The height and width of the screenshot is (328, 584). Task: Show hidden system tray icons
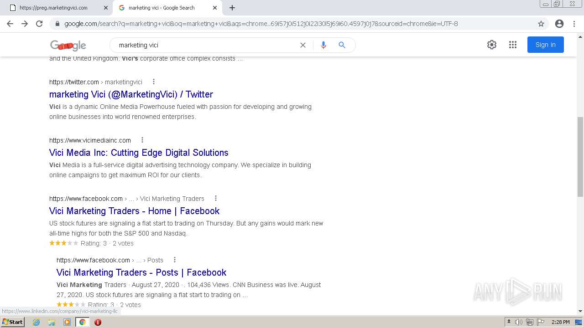click(x=509, y=322)
